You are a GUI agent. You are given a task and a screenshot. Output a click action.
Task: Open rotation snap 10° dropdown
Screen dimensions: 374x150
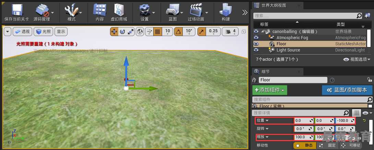tap(189, 32)
